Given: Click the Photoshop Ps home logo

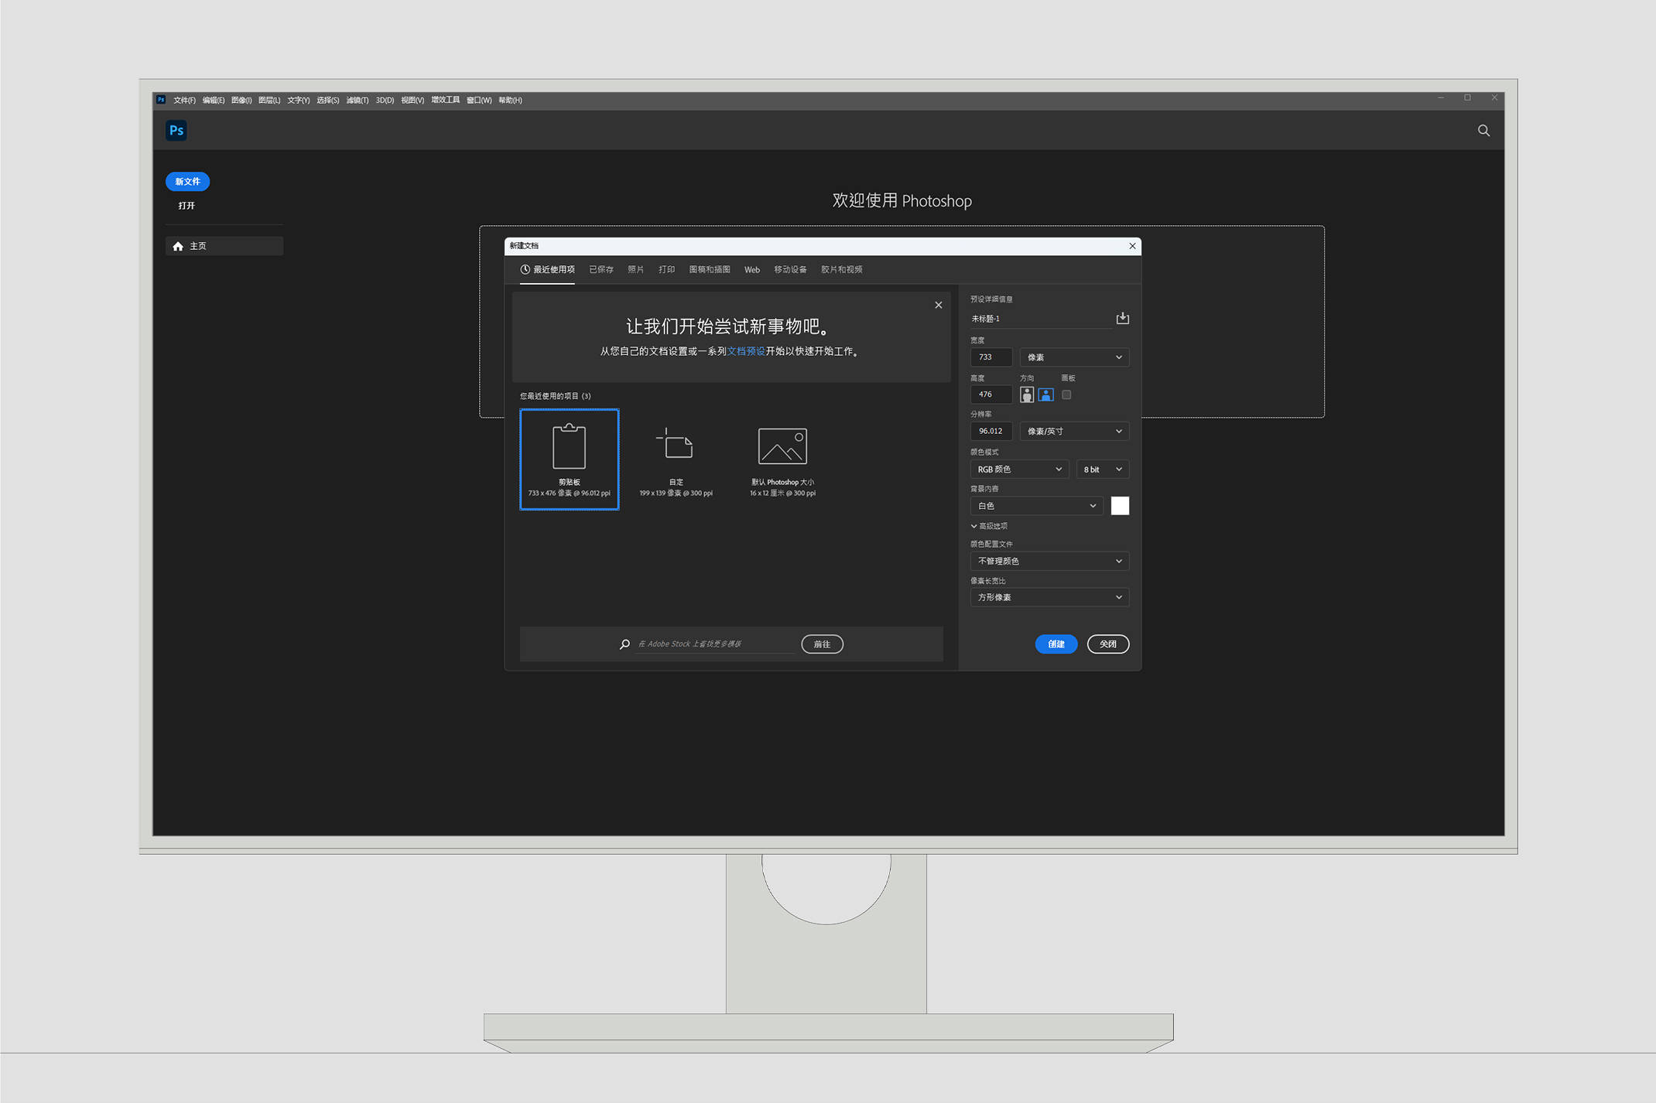Looking at the screenshot, I should point(176,130).
